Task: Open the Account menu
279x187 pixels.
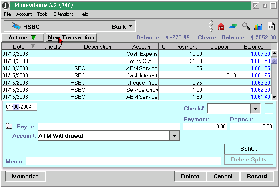Action: (24, 14)
